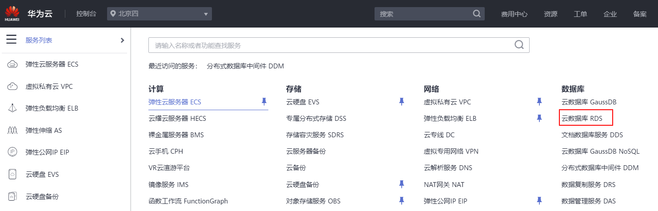This screenshot has width=658, height=211.
Task: Click the Huawei Cloud logo
Action: coord(12,13)
